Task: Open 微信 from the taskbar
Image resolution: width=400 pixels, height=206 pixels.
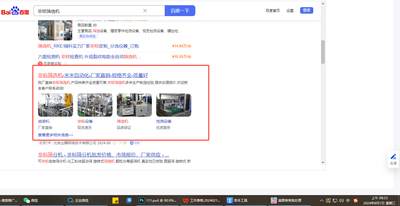Action: point(31,200)
